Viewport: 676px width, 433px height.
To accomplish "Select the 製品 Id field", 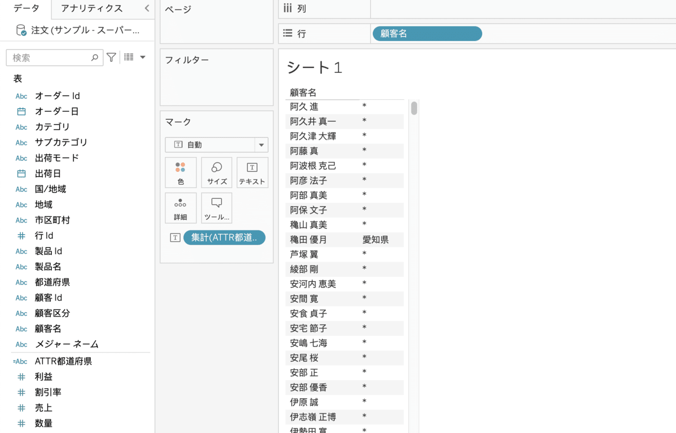I will tap(49, 251).
